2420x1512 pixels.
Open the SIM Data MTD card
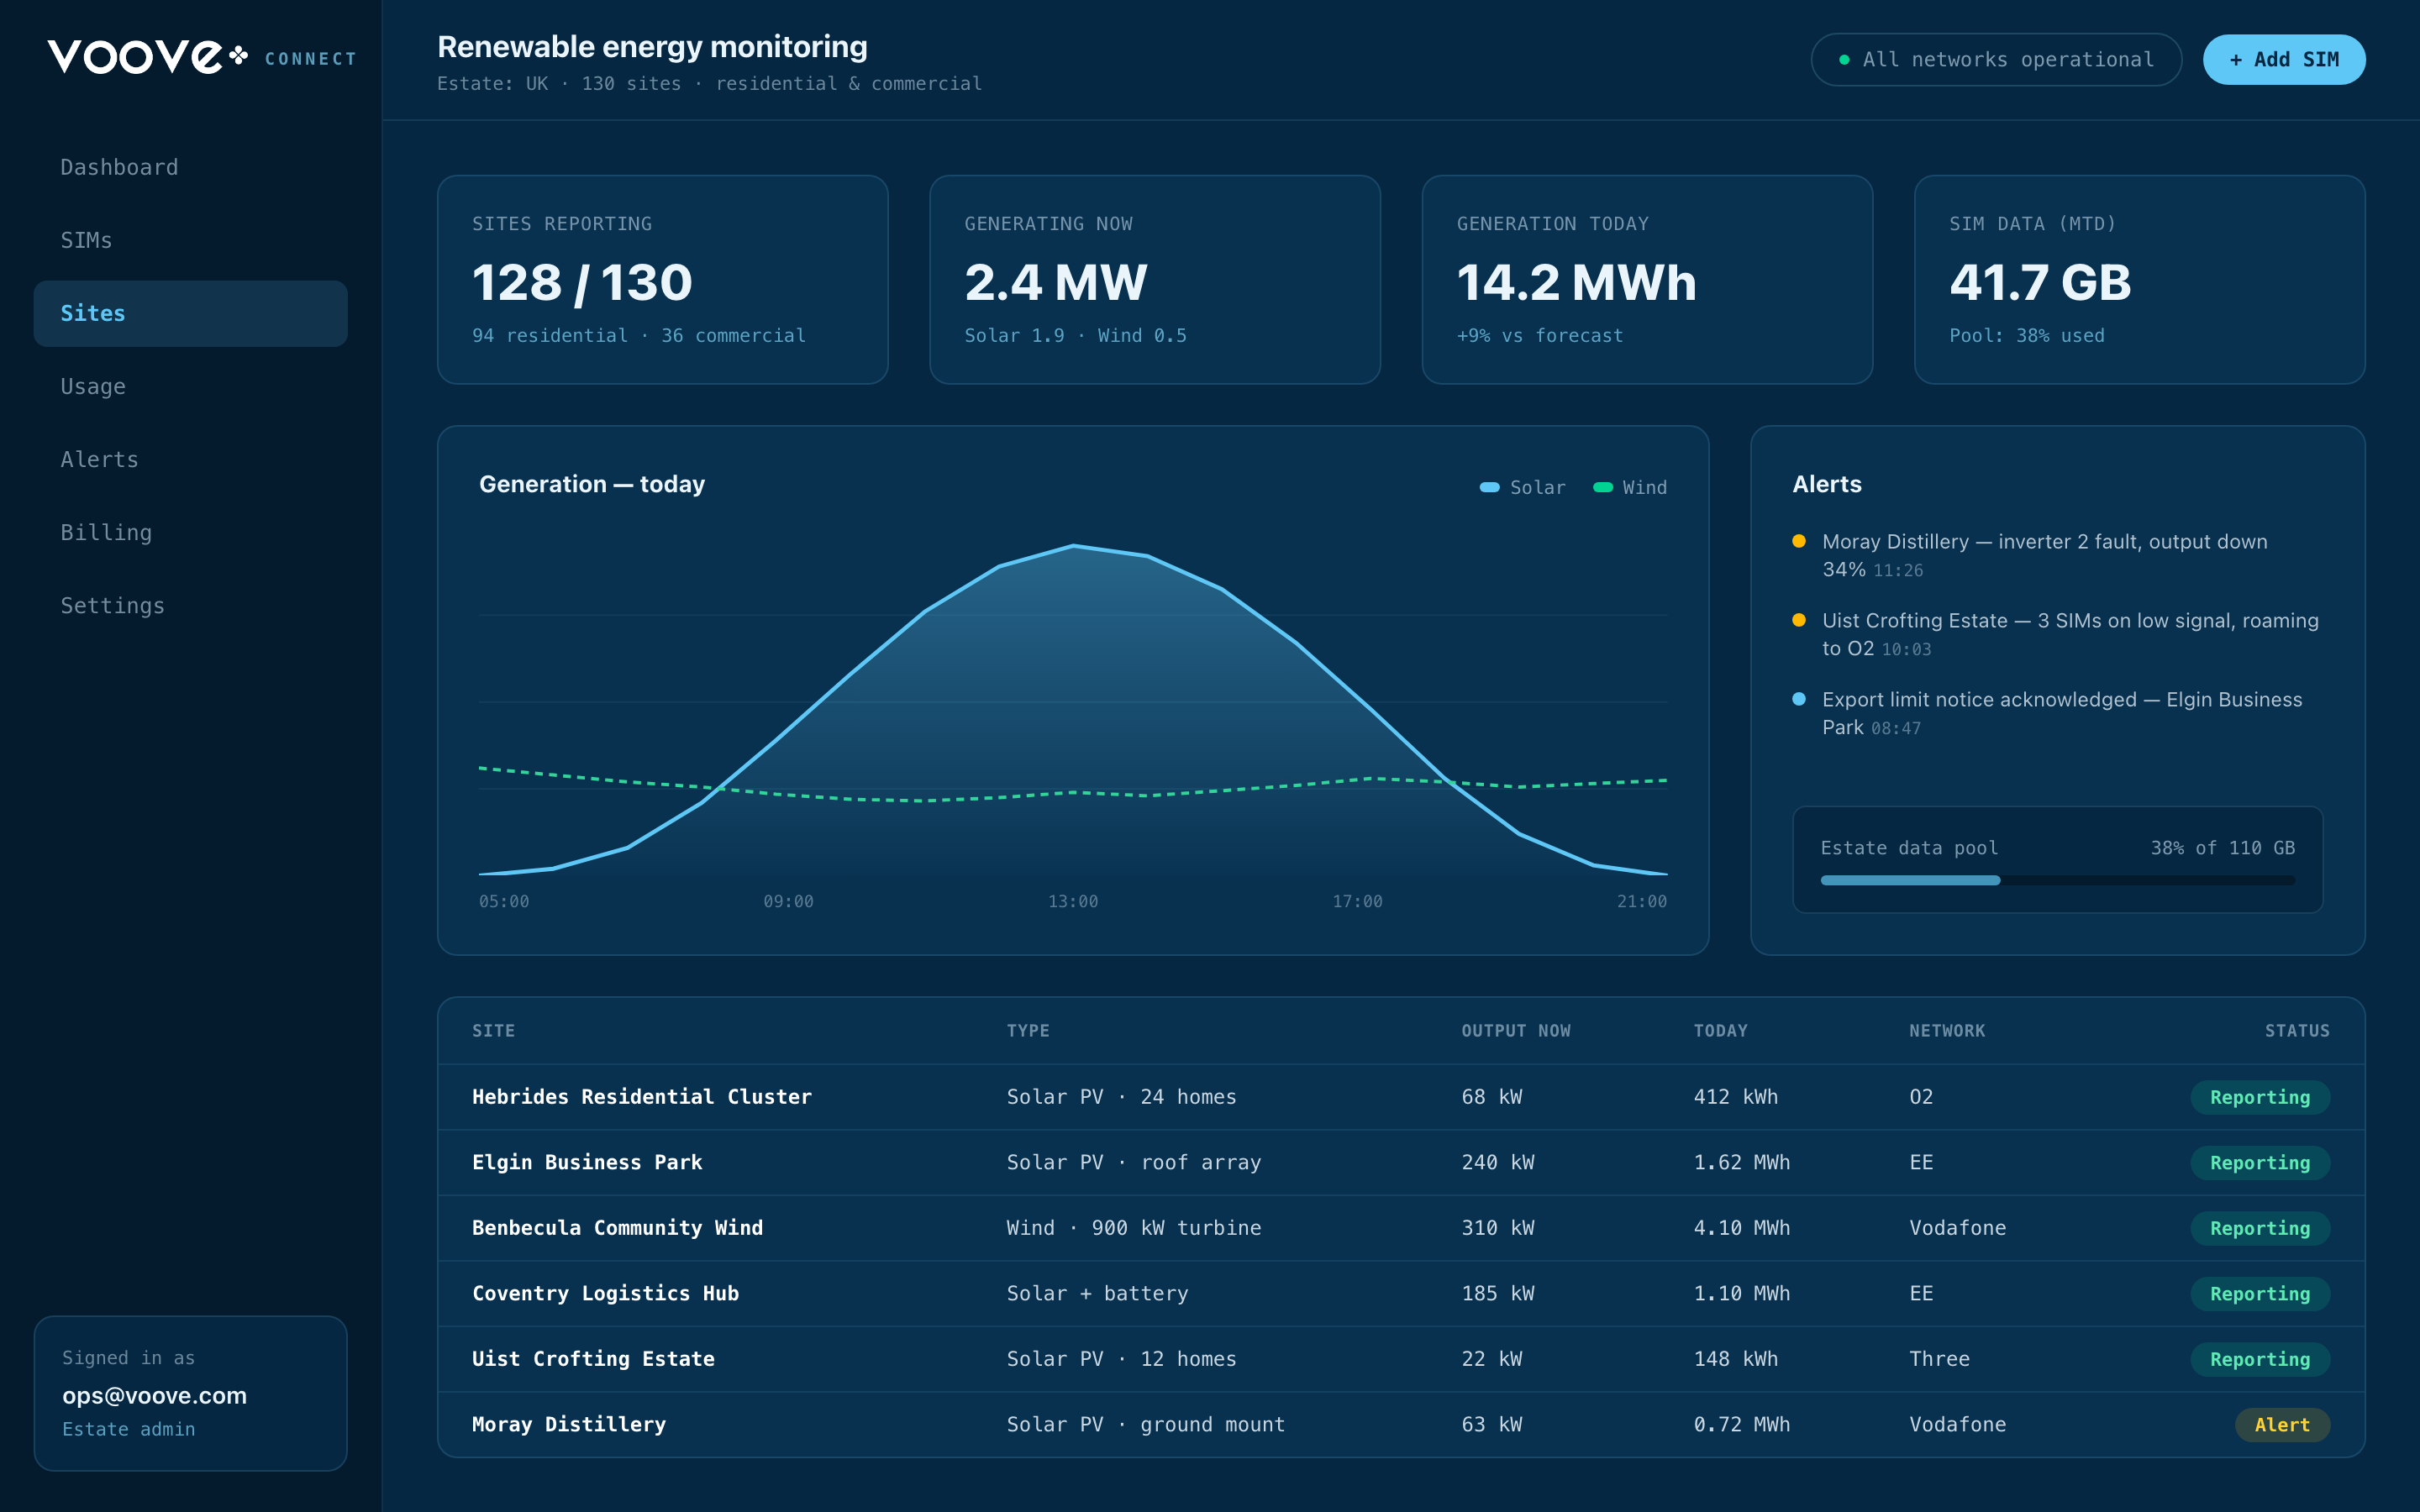click(x=2139, y=280)
